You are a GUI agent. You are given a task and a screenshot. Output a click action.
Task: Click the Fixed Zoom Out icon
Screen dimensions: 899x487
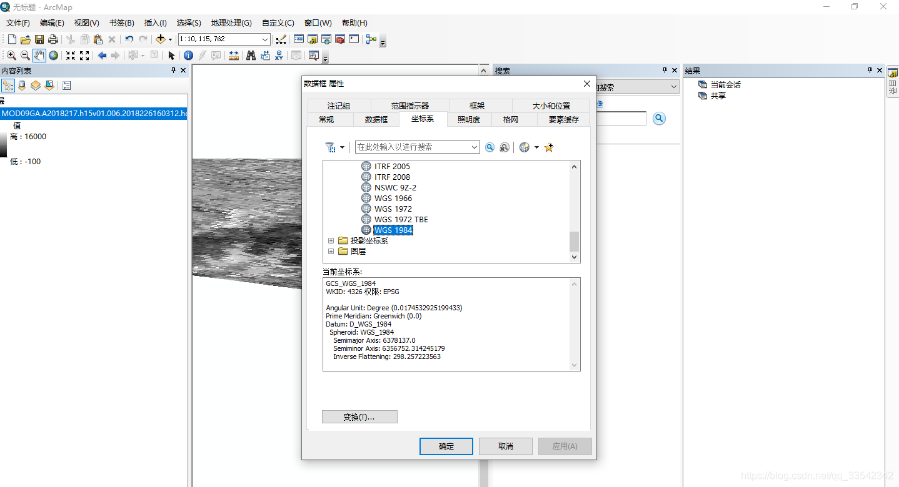(84, 56)
